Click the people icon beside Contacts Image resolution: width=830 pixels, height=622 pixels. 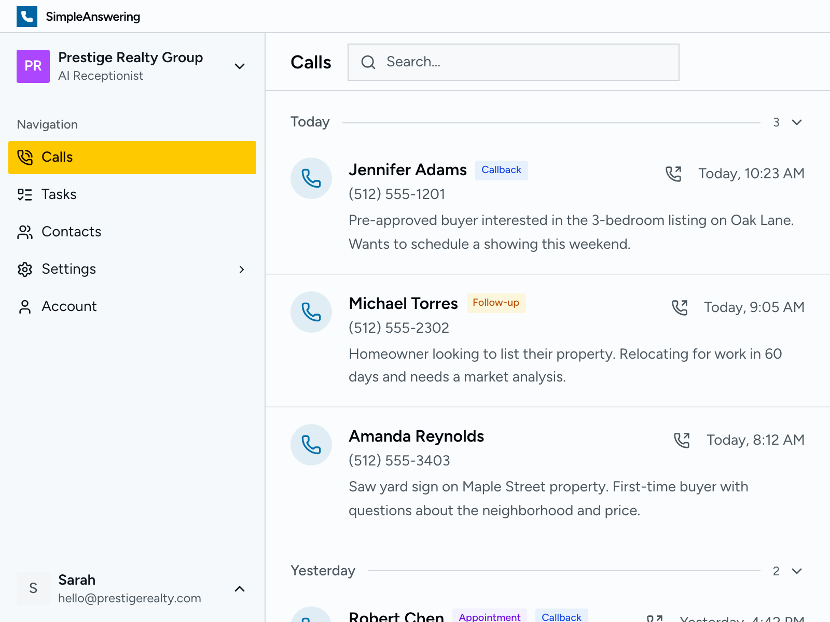24,232
